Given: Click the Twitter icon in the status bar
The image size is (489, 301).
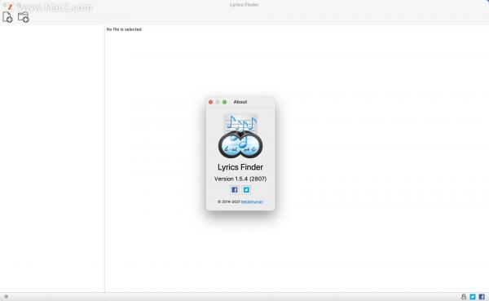Looking at the screenshot, I should tap(473, 297).
